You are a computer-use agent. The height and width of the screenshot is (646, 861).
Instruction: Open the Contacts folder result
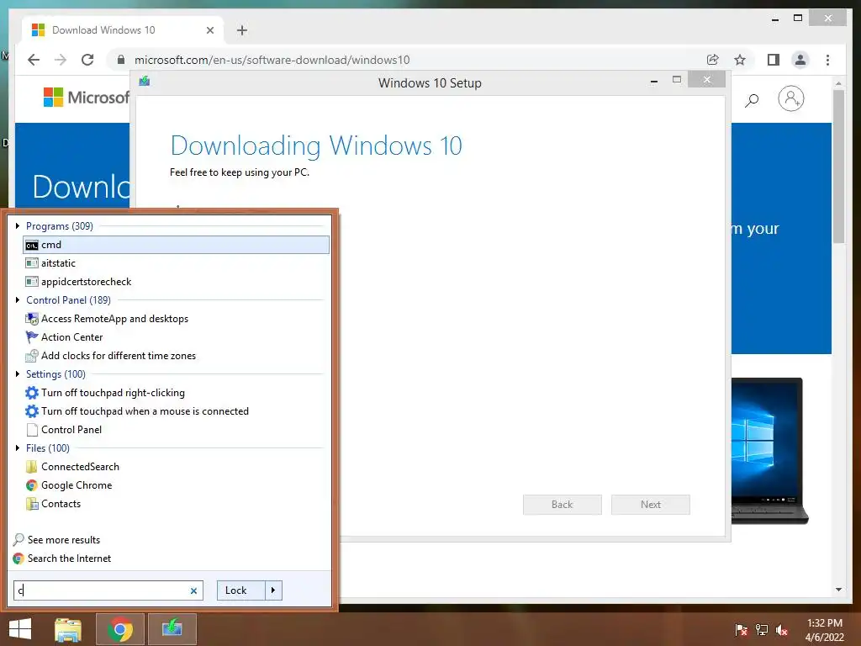click(x=53, y=504)
